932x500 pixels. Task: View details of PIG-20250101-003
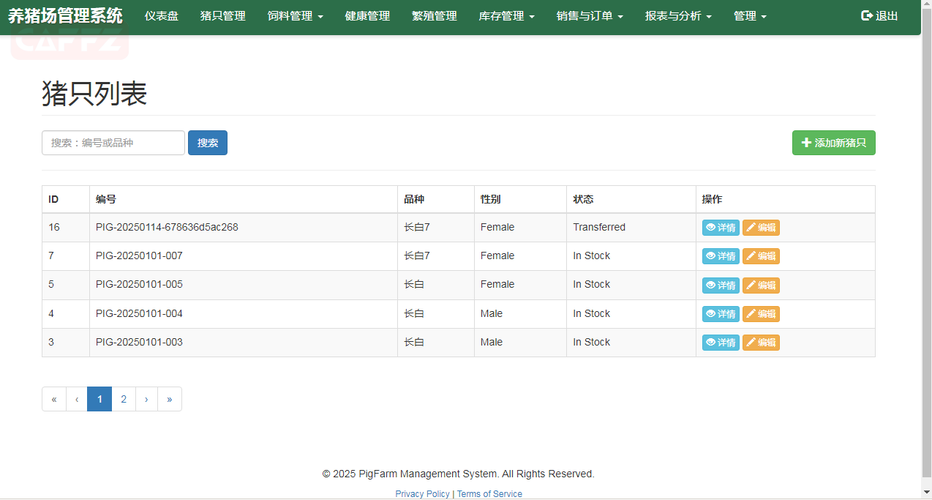[721, 343]
